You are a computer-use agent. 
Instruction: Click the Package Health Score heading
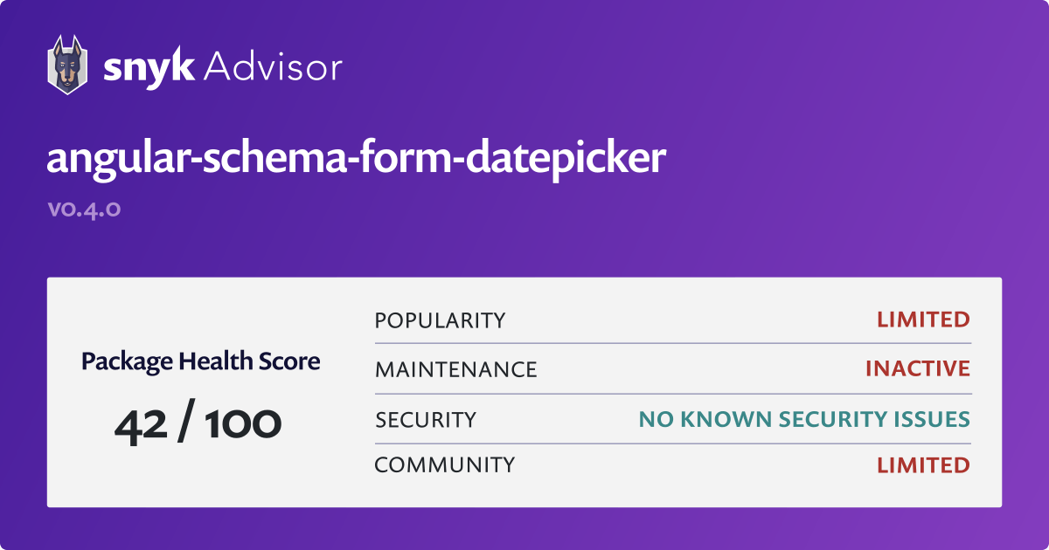click(x=200, y=361)
